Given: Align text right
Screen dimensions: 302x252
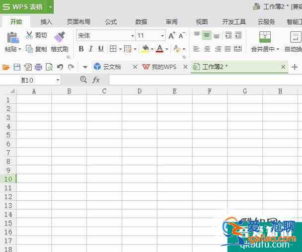Looking at the screenshot, I should pos(218,49).
